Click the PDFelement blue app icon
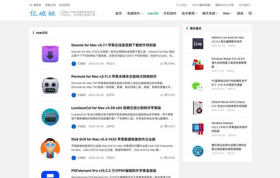 [x=50, y=174]
